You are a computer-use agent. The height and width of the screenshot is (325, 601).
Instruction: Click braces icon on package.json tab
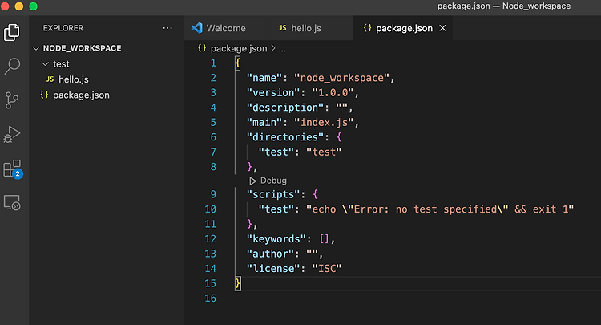(367, 28)
